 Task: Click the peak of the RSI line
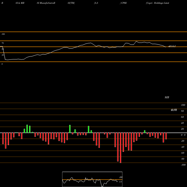(136, 41)
